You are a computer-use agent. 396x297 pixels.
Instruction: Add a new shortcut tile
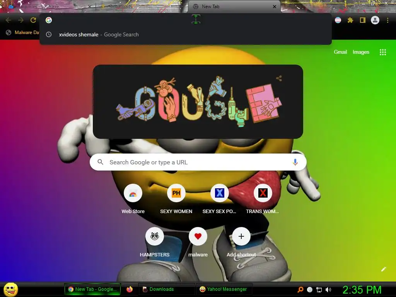tap(241, 237)
